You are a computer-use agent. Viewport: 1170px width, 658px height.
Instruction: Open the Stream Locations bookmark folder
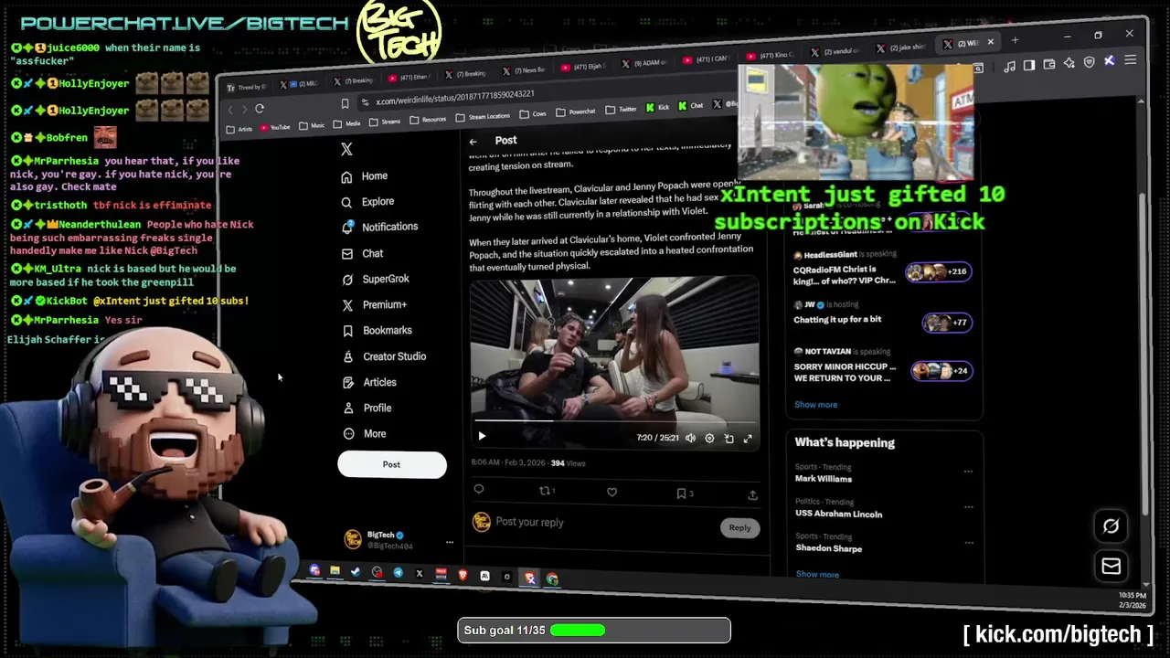pos(482,116)
